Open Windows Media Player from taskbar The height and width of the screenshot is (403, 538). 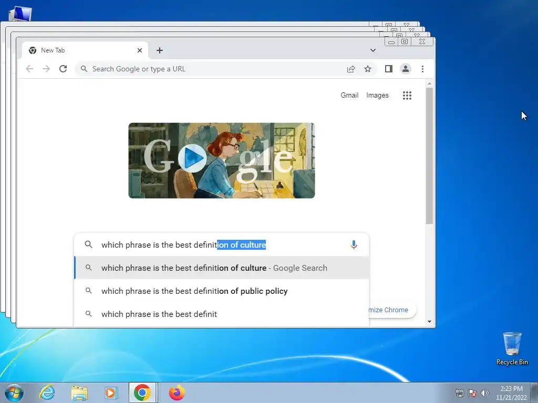[110, 393]
